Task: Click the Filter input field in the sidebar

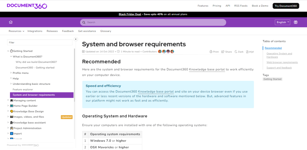Action: pyautogui.click(x=40, y=42)
